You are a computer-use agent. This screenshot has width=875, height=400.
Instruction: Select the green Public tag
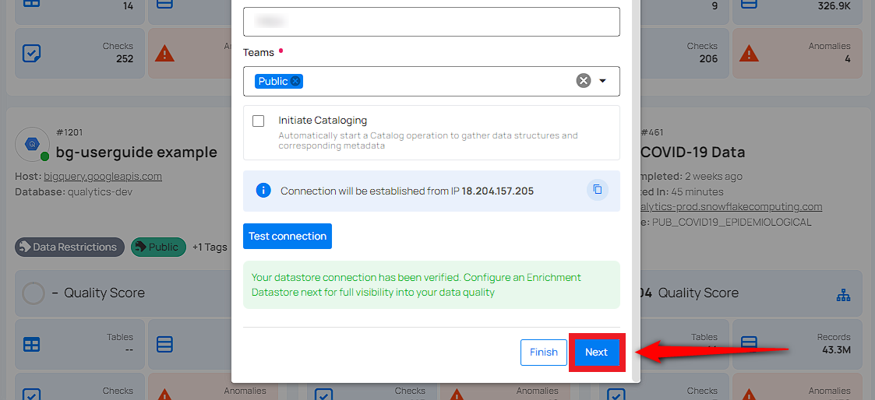[158, 247]
